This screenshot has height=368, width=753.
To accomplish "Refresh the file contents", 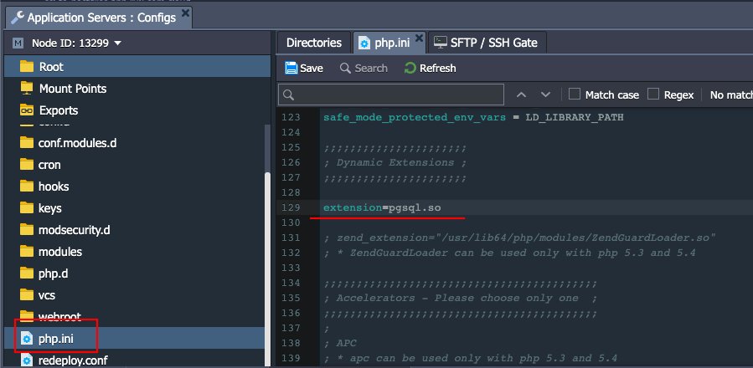I will [431, 68].
